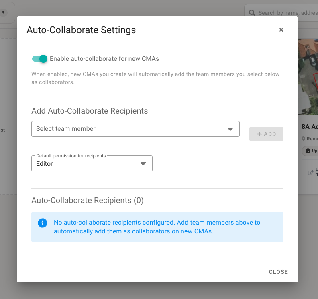The image size is (318, 299).
Task: Click the CLOSE button in dialog footer
Action: (278, 272)
